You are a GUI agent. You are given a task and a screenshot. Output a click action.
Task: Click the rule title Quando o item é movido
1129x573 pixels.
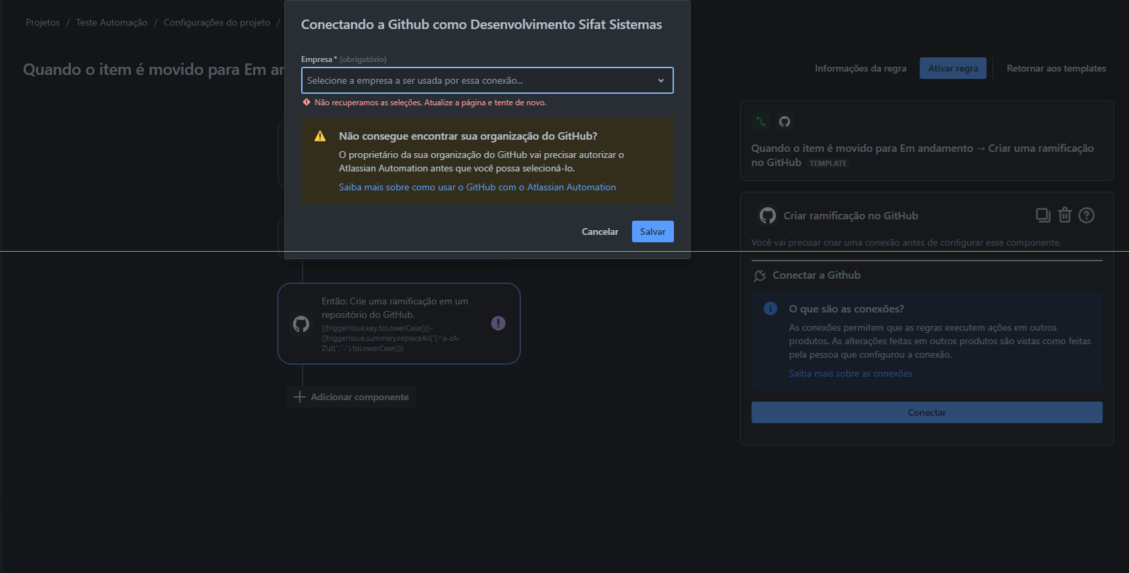click(x=153, y=70)
